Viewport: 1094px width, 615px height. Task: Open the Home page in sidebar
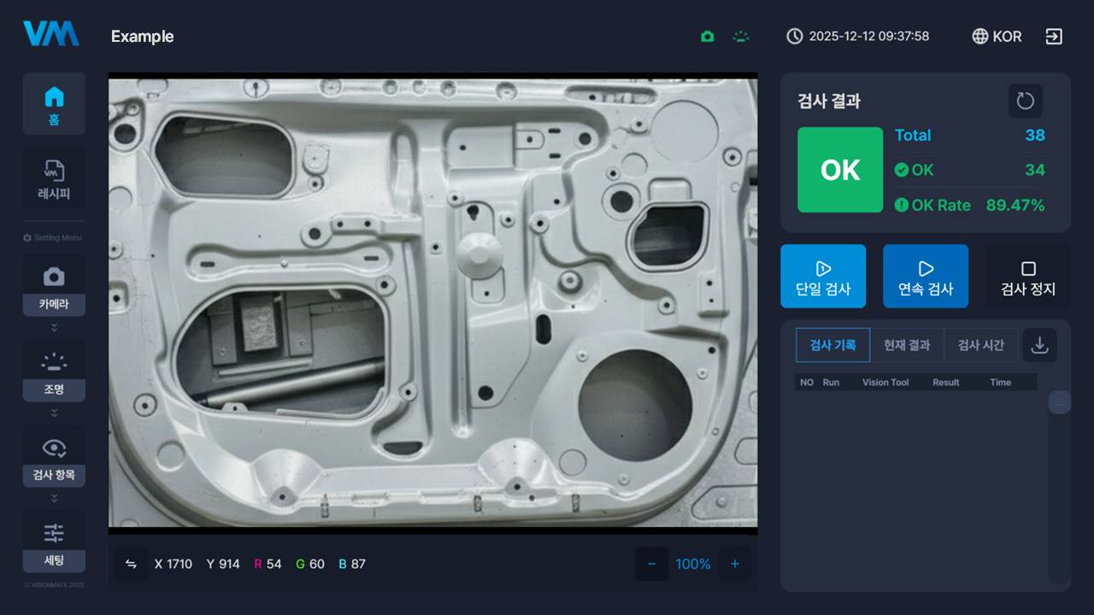pyautogui.click(x=54, y=103)
